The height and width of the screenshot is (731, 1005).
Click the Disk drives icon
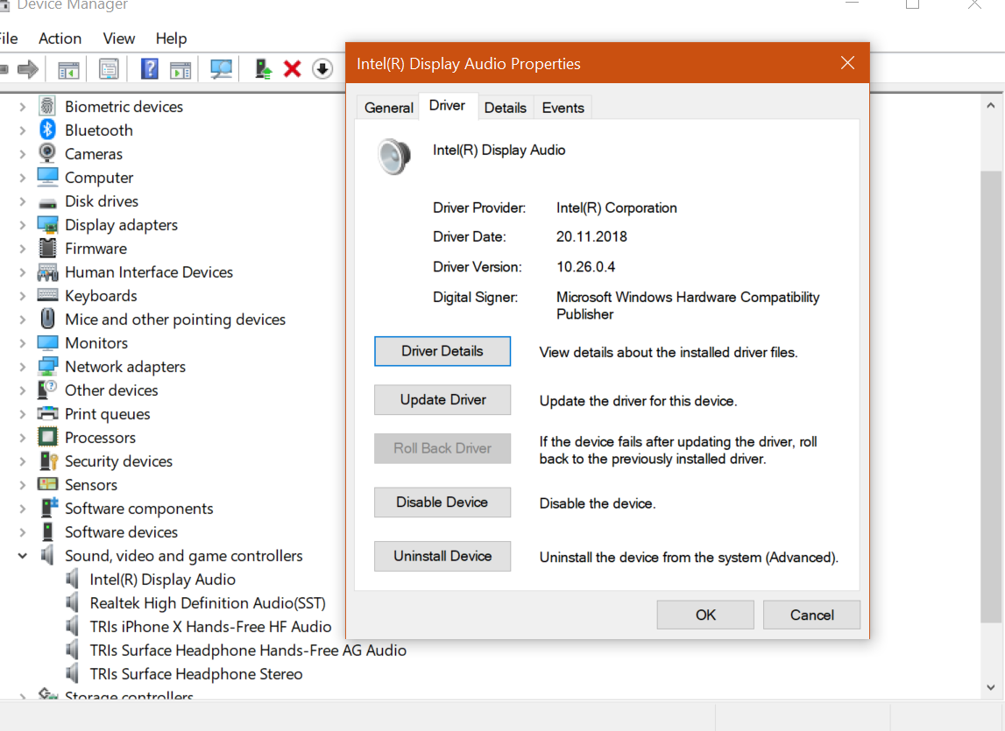[47, 203]
